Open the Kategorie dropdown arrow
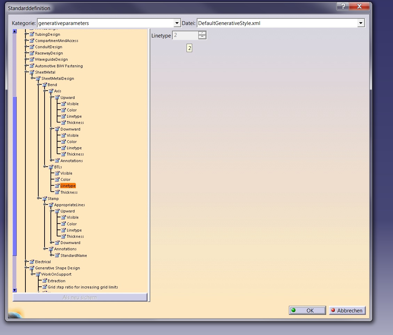This screenshot has width=393, height=335. coord(177,23)
